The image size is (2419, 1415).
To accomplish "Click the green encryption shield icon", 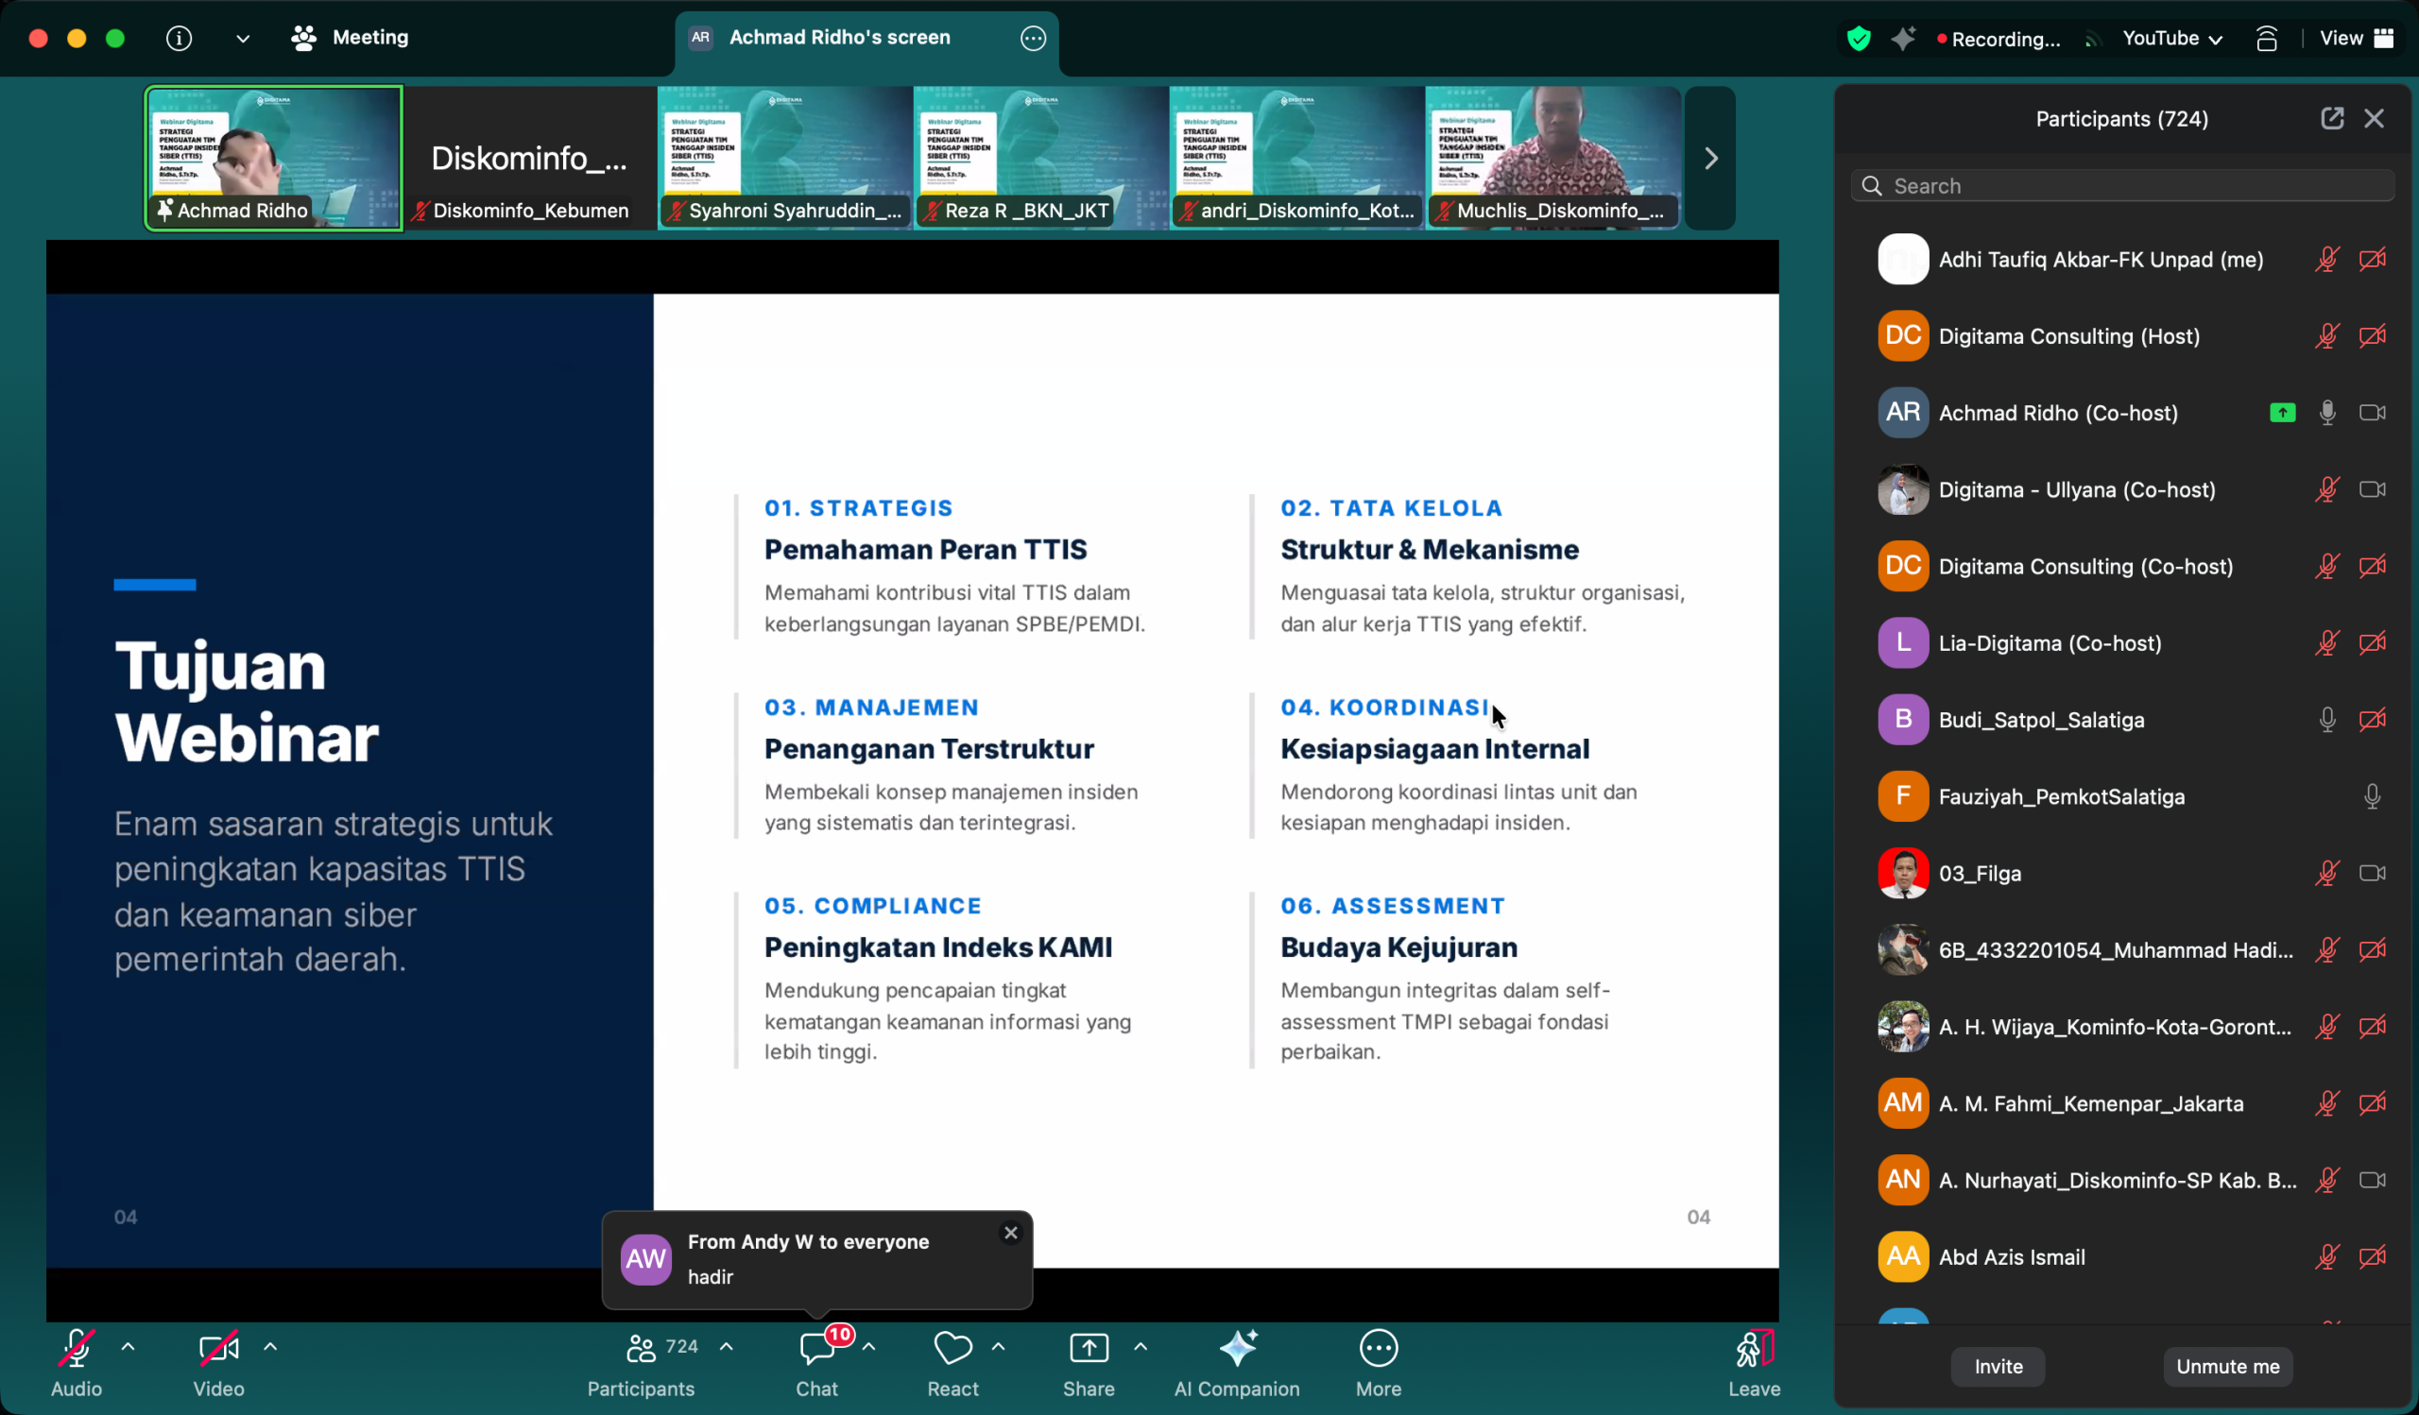I will click(x=1859, y=39).
